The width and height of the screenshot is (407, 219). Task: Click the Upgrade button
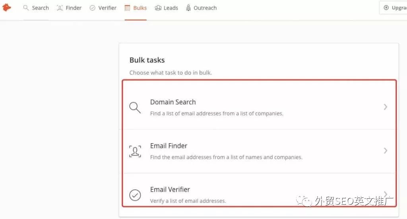[393, 8]
